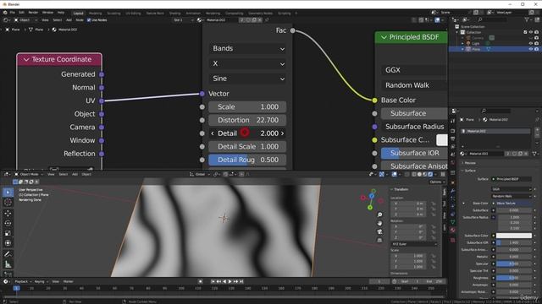Hide the Plane object with eye icon
This screenshot has height=304, width=542.
tap(531, 49)
